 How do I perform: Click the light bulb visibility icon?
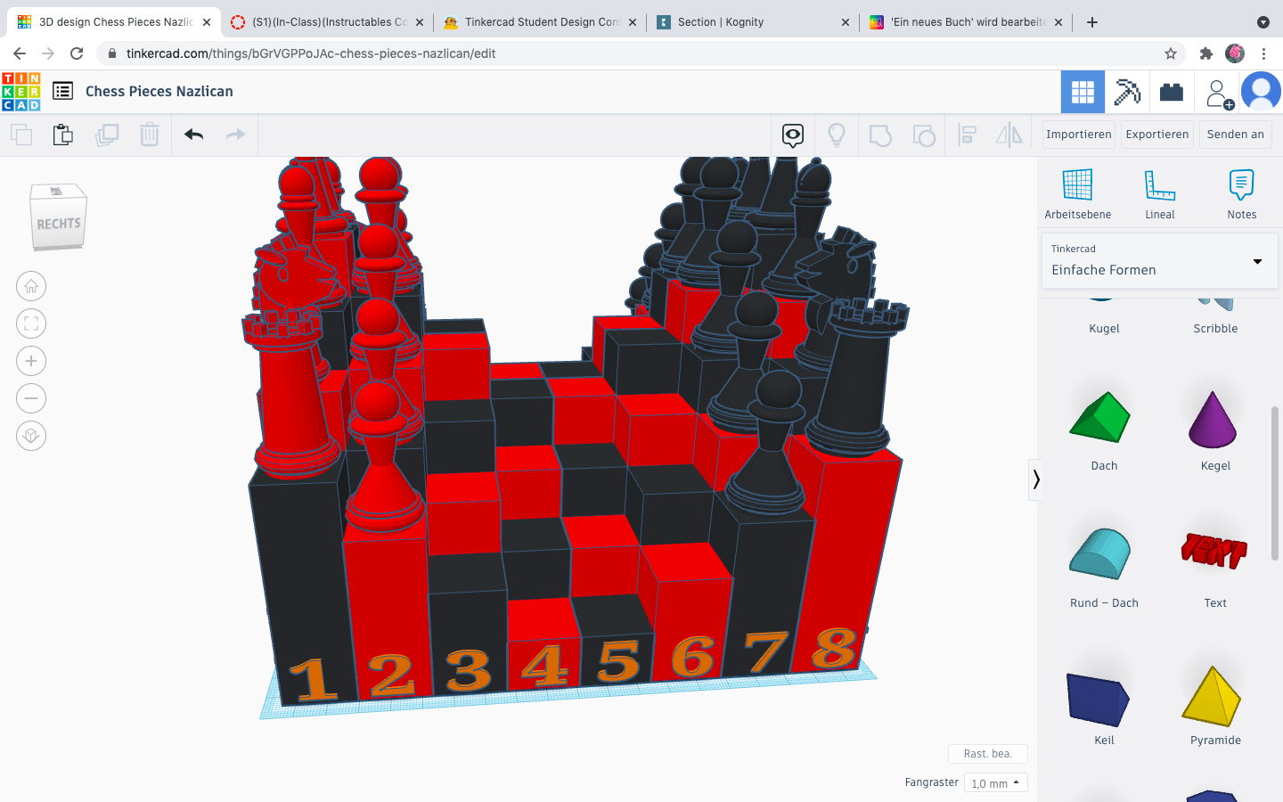click(x=837, y=135)
